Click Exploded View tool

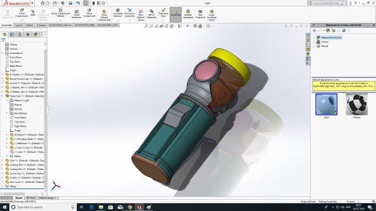tap(163, 13)
